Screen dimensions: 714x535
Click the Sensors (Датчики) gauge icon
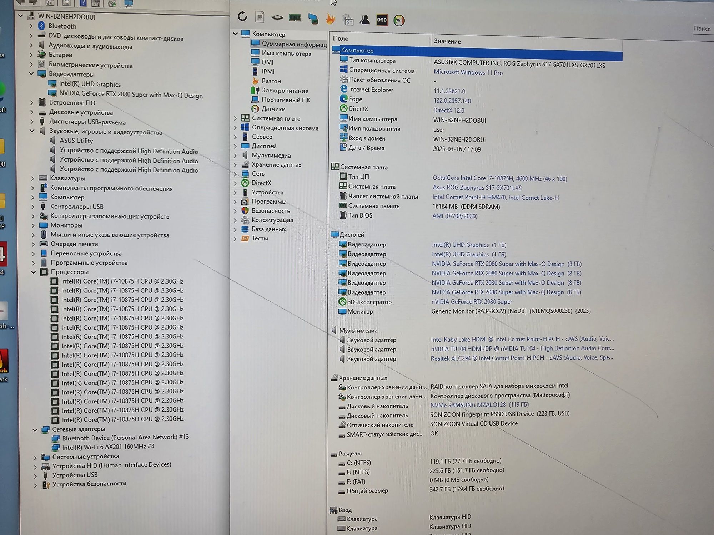[x=255, y=109]
